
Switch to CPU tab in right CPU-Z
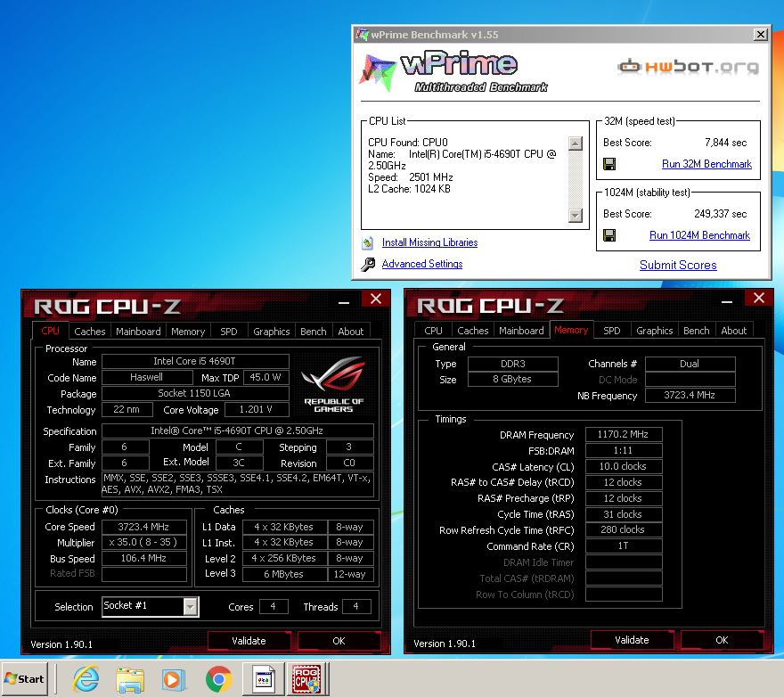coord(433,331)
